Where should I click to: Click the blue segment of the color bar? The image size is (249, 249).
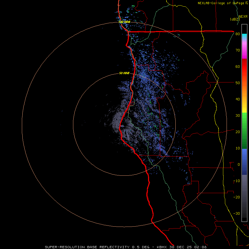pos(244,162)
